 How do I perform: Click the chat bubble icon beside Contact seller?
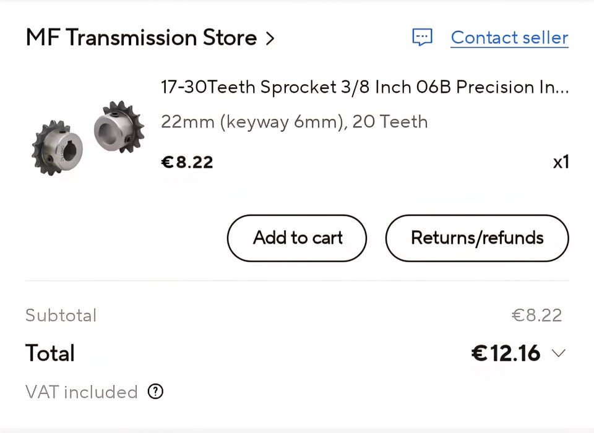pos(422,37)
